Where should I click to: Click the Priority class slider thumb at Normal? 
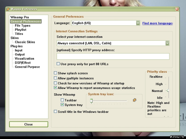point(168,90)
